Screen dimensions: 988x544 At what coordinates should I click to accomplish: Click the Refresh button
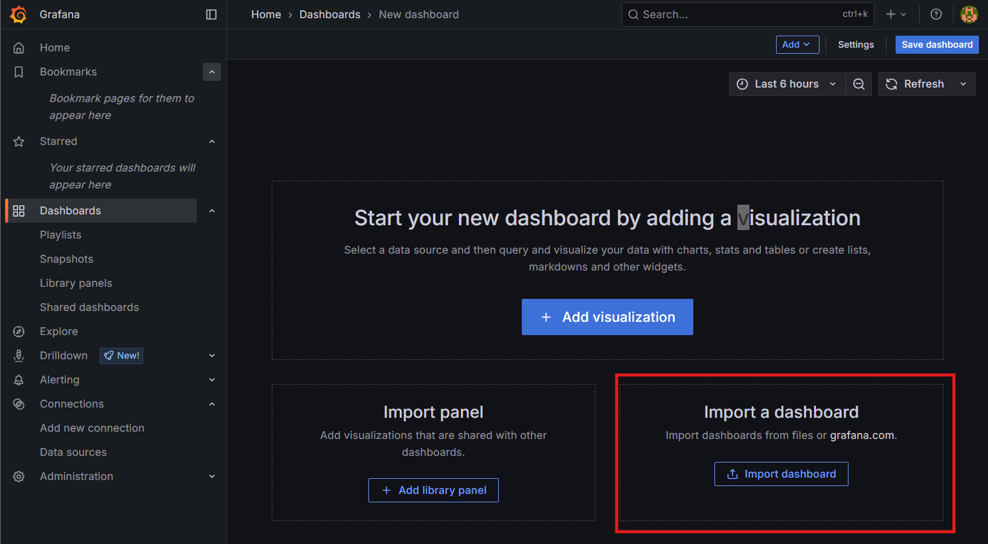pos(915,84)
